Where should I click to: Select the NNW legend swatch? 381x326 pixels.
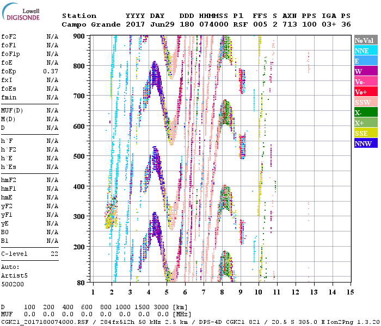click(366, 143)
